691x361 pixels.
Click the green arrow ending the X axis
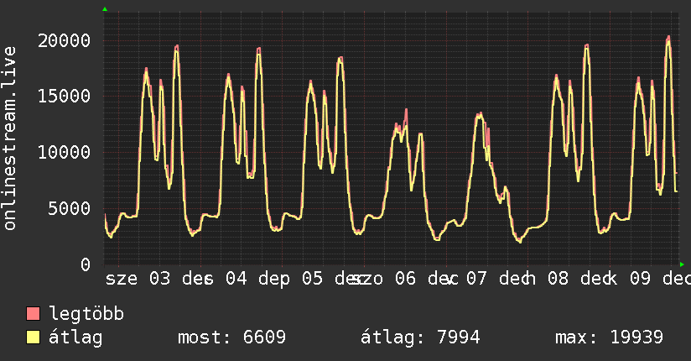[682, 264]
